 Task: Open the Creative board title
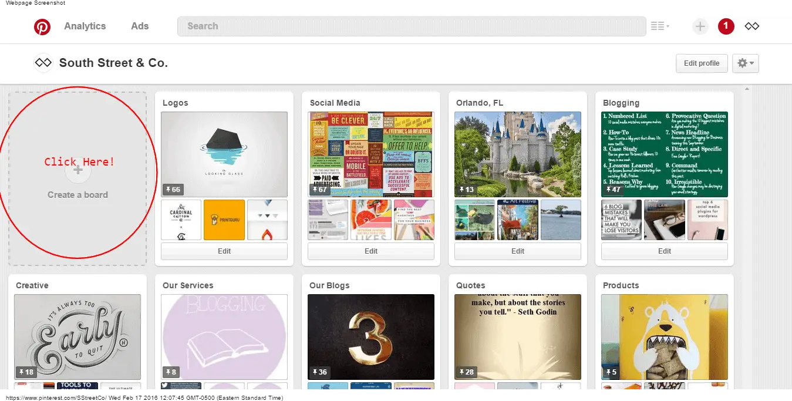(x=32, y=285)
